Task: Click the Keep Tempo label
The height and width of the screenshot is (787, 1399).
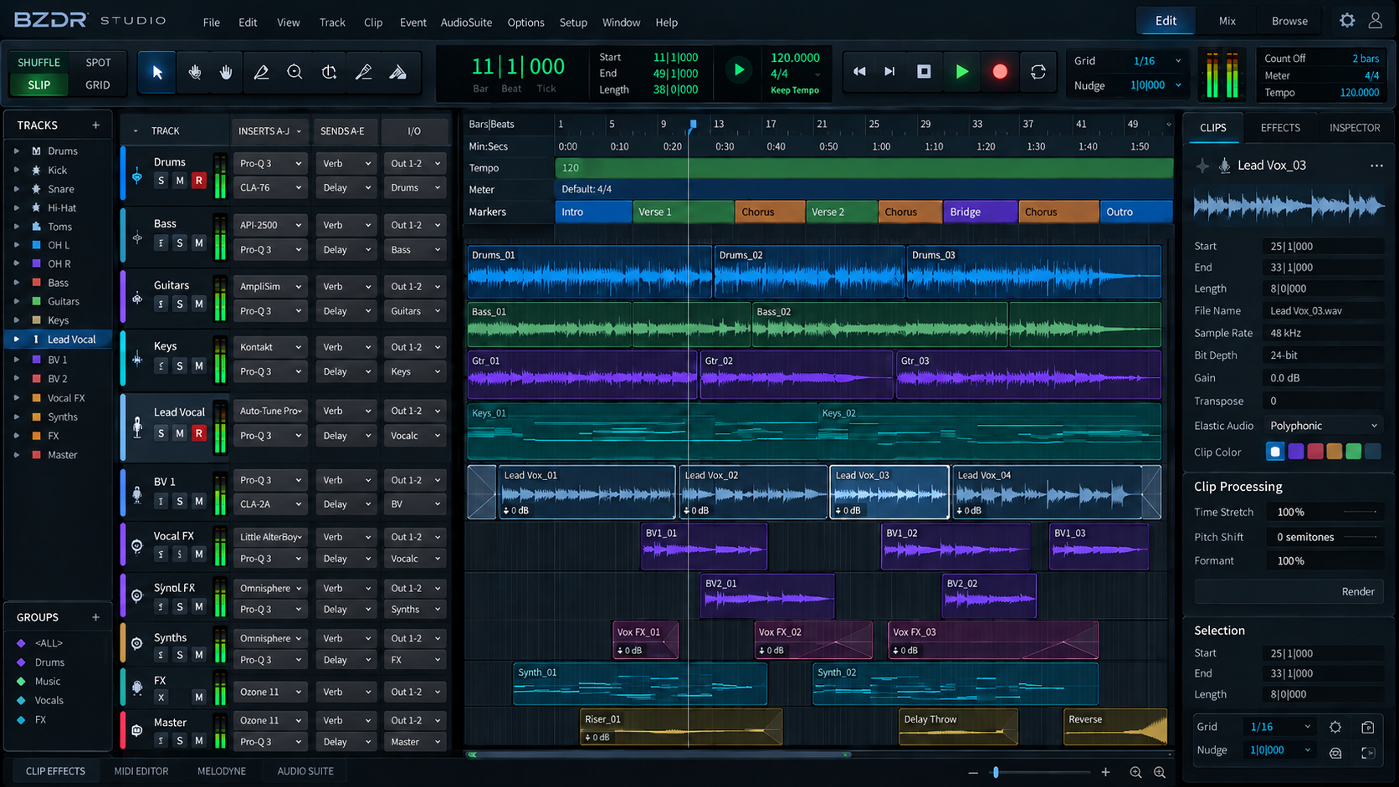Action: tap(795, 90)
